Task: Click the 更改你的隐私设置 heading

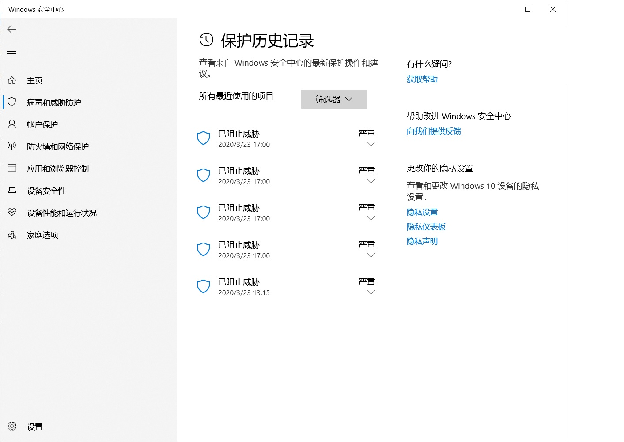Action: (440, 168)
